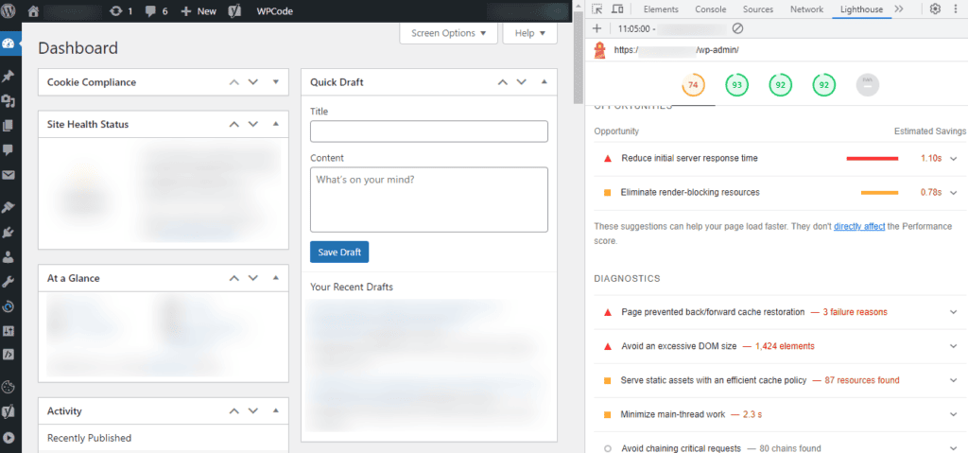Screen dimensions: 968x453
Task: Switch to the Console tab
Action: (x=710, y=9)
